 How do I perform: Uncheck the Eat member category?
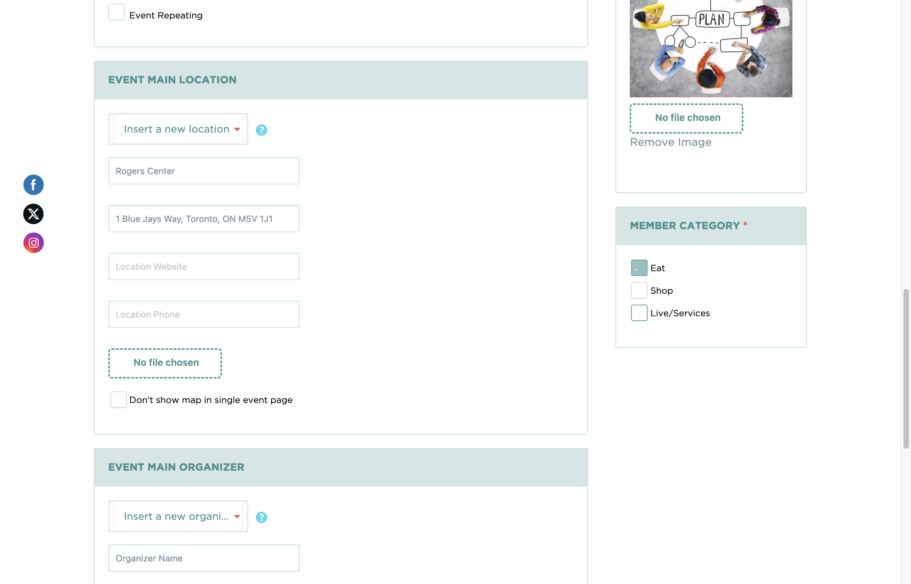click(x=639, y=268)
